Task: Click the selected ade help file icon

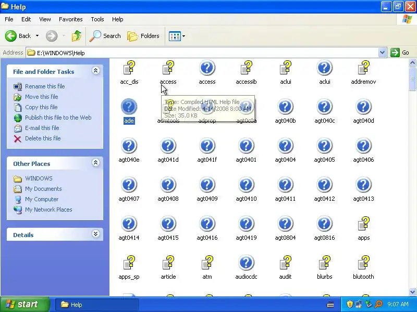Action: tap(129, 107)
